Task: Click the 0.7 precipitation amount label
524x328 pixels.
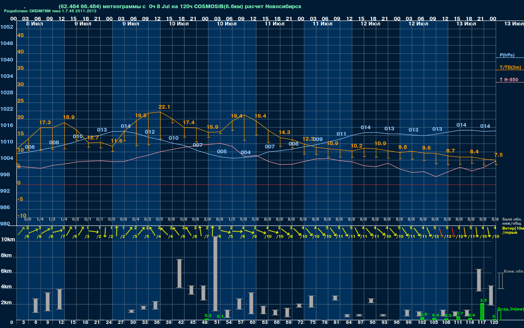Action: pyautogui.click(x=460, y=314)
